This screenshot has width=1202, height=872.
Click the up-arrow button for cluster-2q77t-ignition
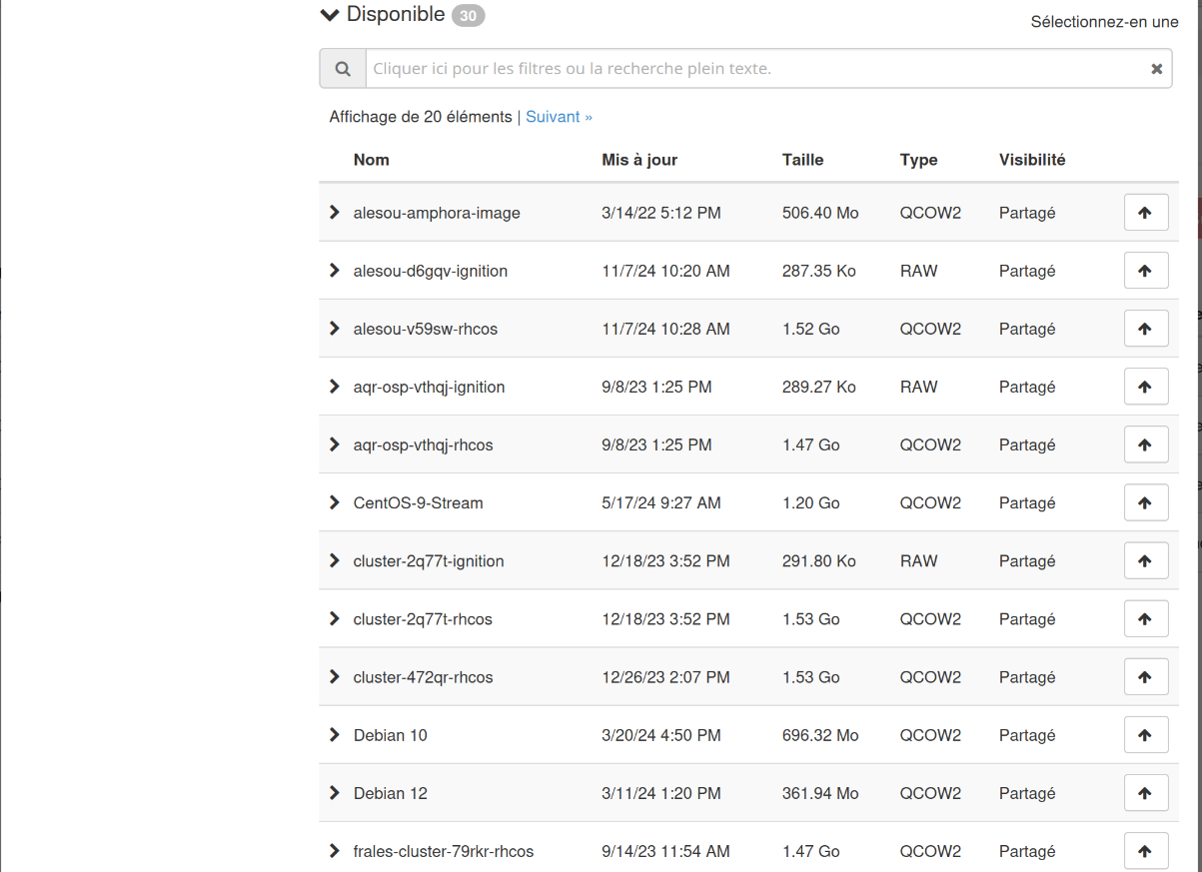pyautogui.click(x=1145, y=561)
